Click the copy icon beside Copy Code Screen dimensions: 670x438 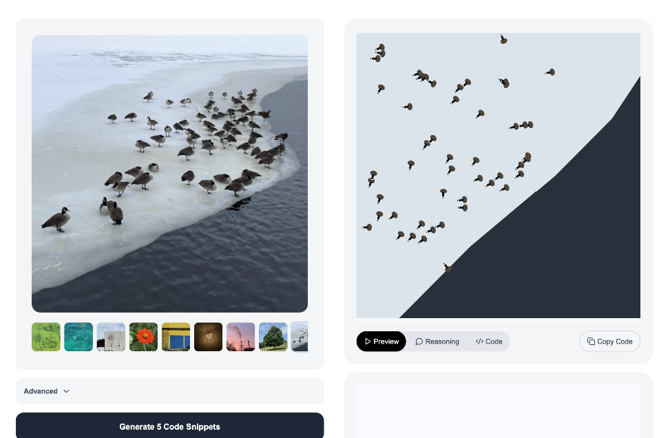tap(591, 342)
